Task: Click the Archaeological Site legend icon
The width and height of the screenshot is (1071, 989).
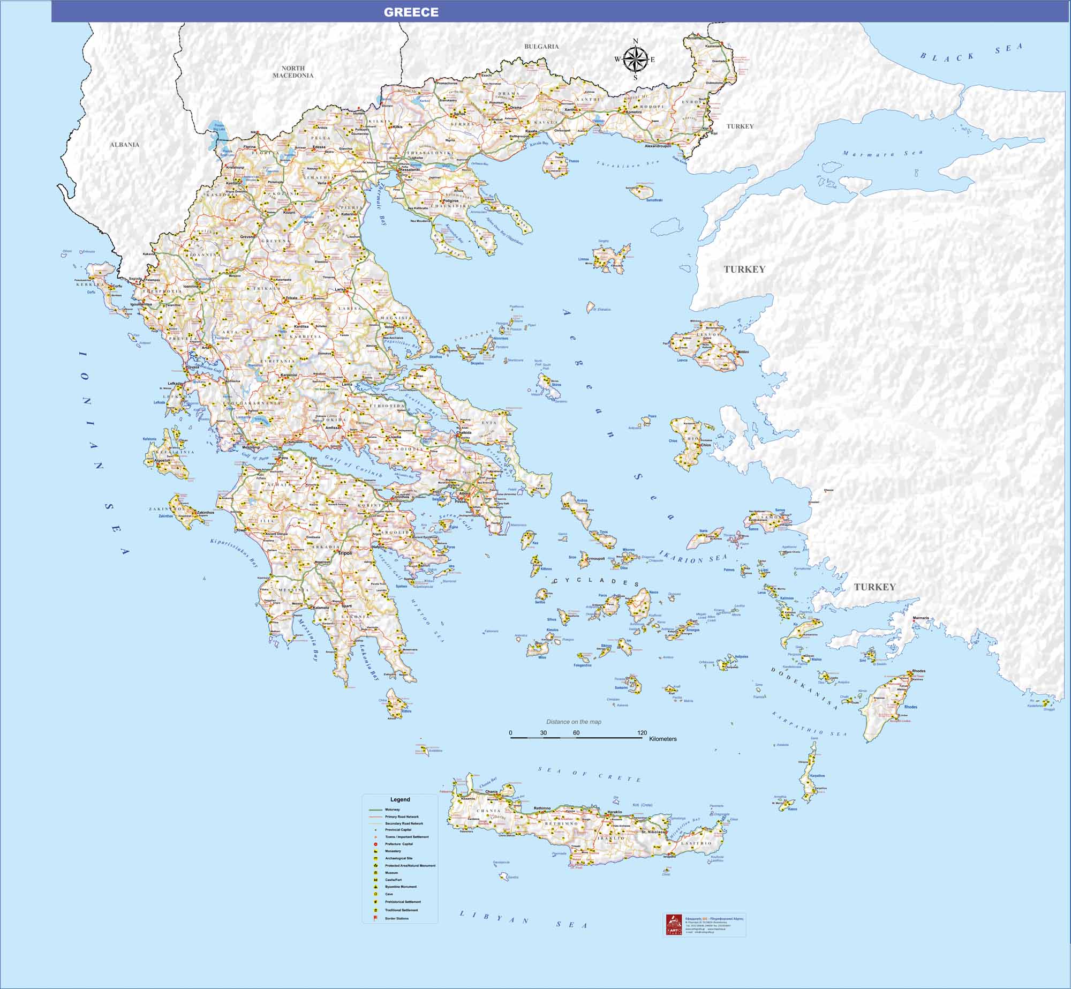Action: tap(375, 859)
